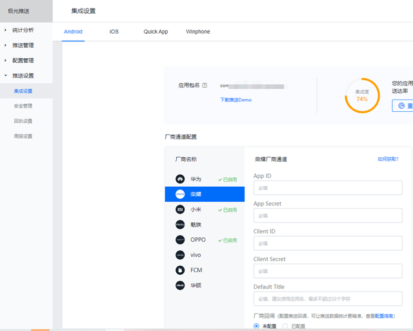Click the 74% 集成度 progress circle

click(x=362, y=96)
